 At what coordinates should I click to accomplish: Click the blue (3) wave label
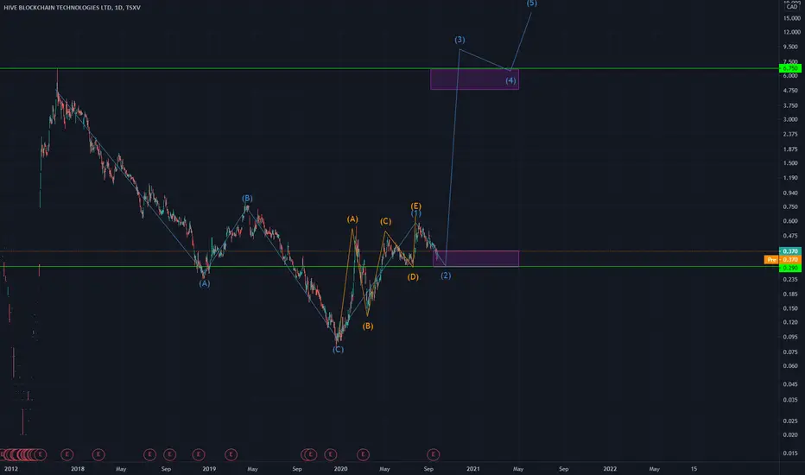point(460,40)
